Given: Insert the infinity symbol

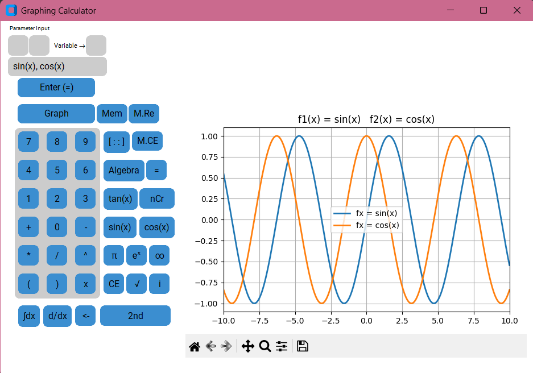Looking at the screenshot, I should 159,255.
